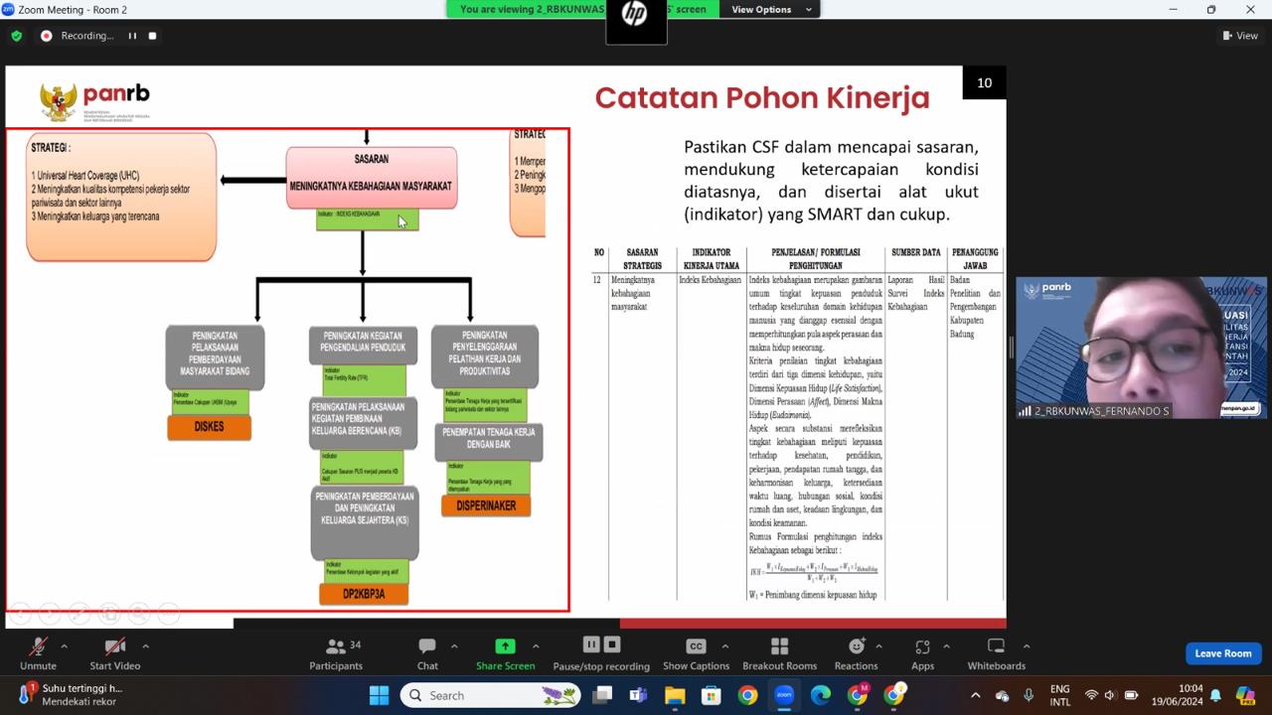The image size is (1272, 715).
Task: Click the Leave Room button
Action: [1222, 653]
